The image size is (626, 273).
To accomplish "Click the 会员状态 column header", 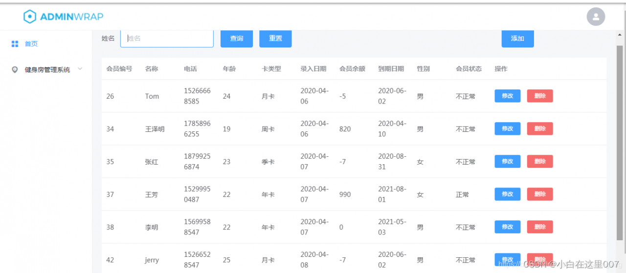I will 469,69.
